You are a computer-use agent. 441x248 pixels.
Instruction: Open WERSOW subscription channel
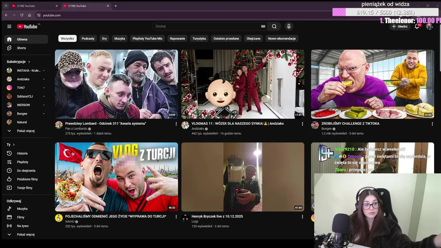(26, 105)
